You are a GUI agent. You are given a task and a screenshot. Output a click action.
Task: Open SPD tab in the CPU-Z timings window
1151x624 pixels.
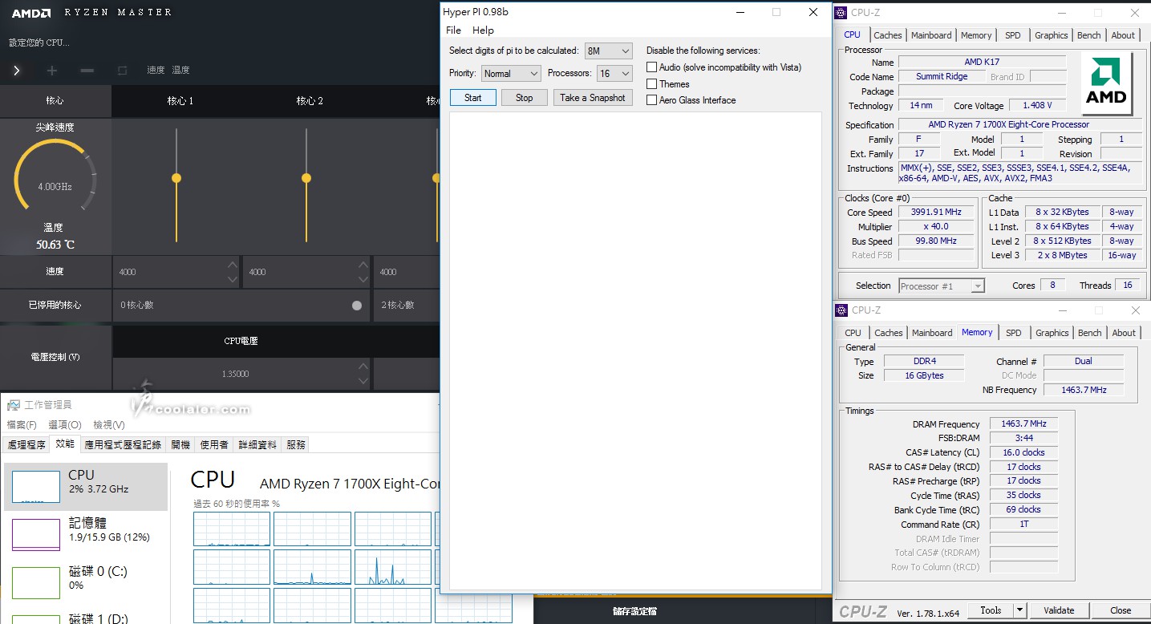[x=1014, y=333]
